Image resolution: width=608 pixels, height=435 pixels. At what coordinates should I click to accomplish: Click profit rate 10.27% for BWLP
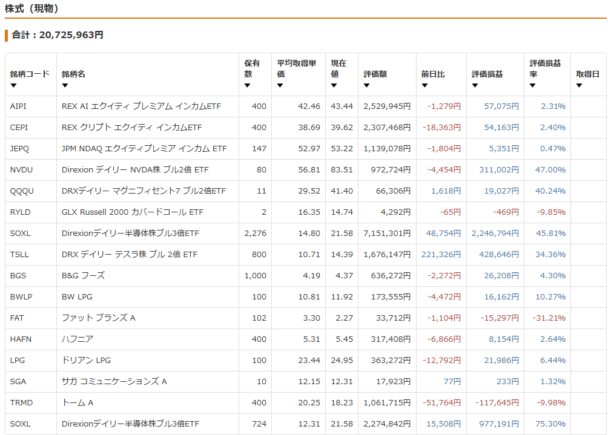[550, 296]
